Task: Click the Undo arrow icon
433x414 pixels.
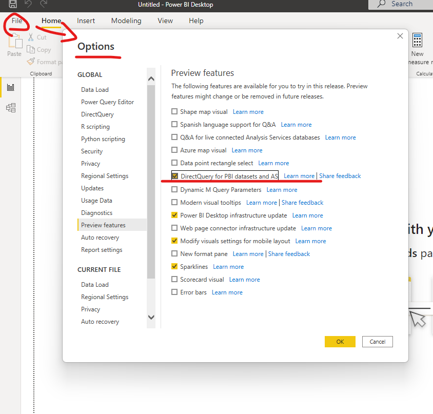Action: 28,4
